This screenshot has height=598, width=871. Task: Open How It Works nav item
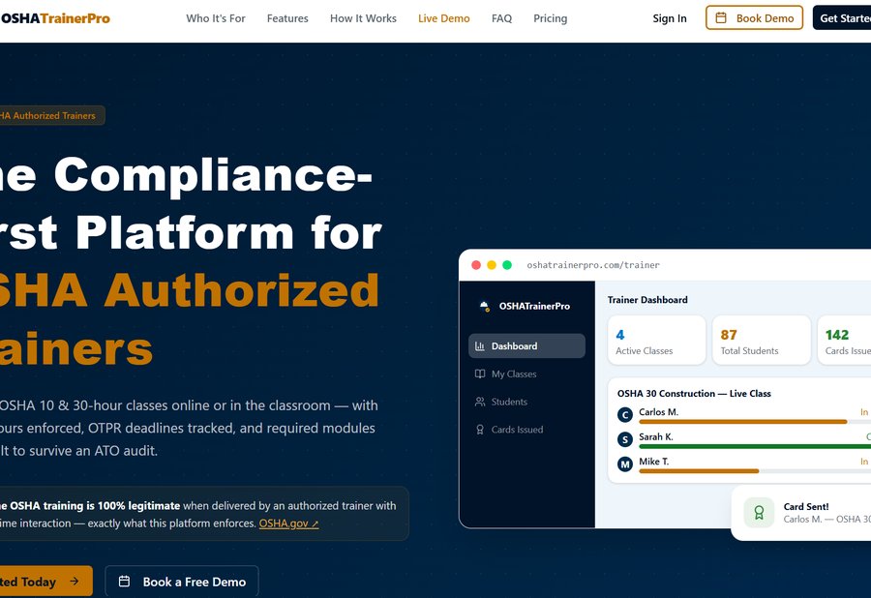point(363,18)
